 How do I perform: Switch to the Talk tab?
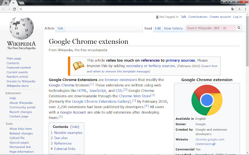(60, 28)
